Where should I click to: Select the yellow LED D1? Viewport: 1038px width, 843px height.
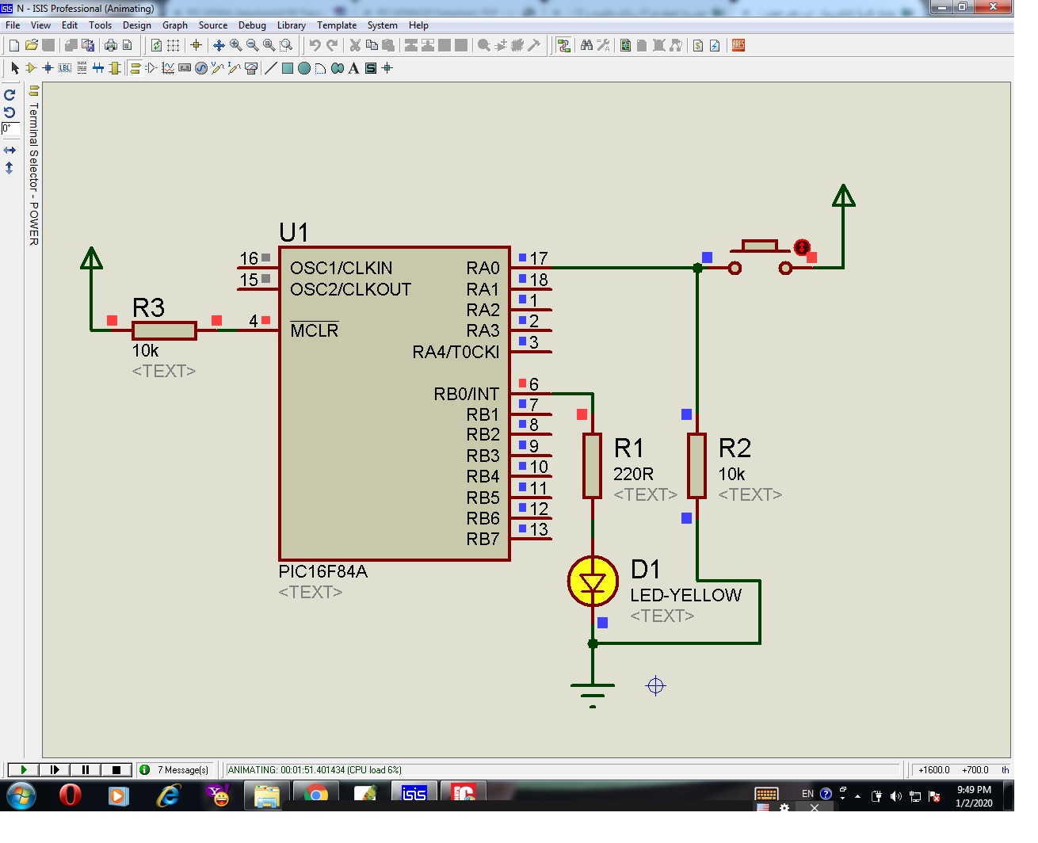point(593,582)
